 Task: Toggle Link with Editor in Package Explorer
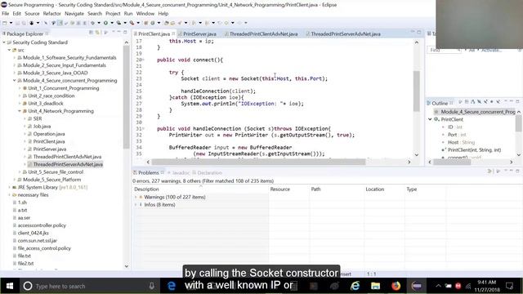pyautogui.click(x=97, y=33)
